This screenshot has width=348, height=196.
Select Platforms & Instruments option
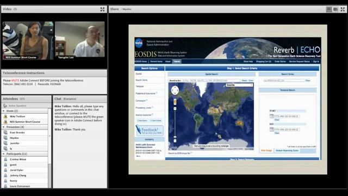(x=146, y=94)
